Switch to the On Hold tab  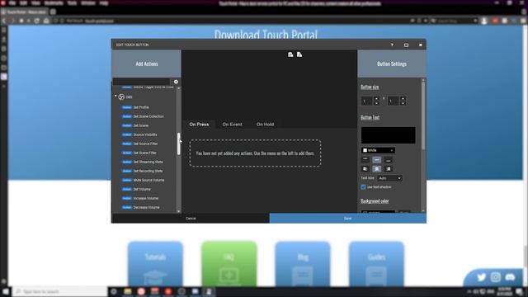[265, 125]
